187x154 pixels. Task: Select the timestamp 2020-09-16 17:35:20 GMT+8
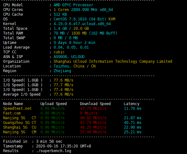point(64,146)
